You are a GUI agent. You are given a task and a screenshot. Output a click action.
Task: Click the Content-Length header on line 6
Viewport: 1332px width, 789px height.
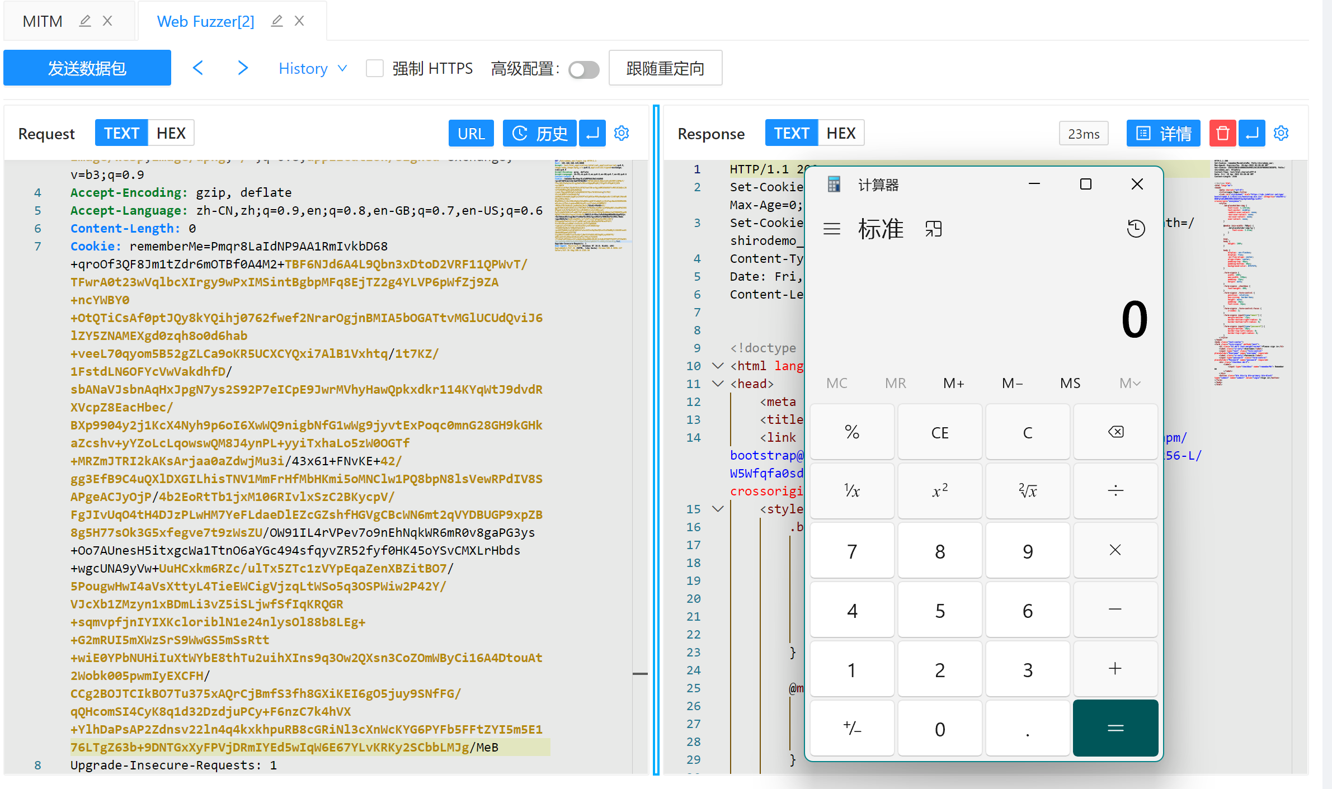[x=125, y=228]
